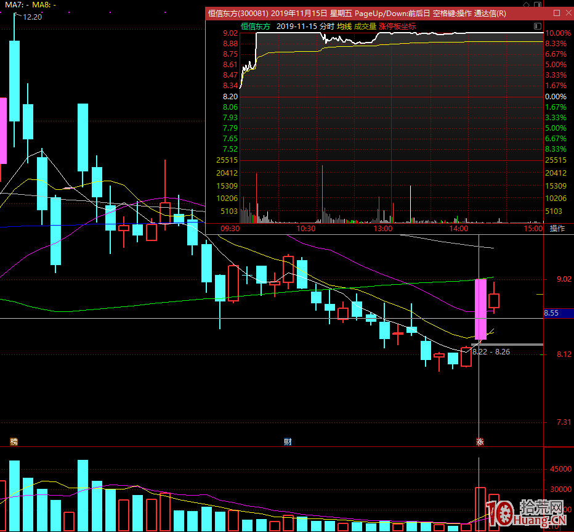Toggle the 成交量 volume display
574x532 pixels.
click(365, 27)
